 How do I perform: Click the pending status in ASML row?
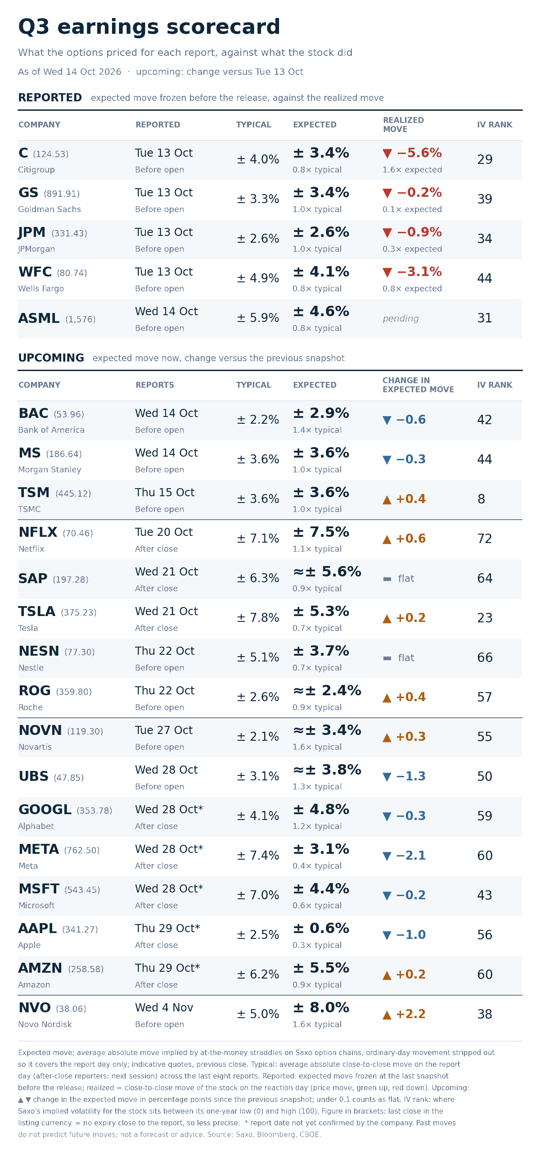(400, 318)
